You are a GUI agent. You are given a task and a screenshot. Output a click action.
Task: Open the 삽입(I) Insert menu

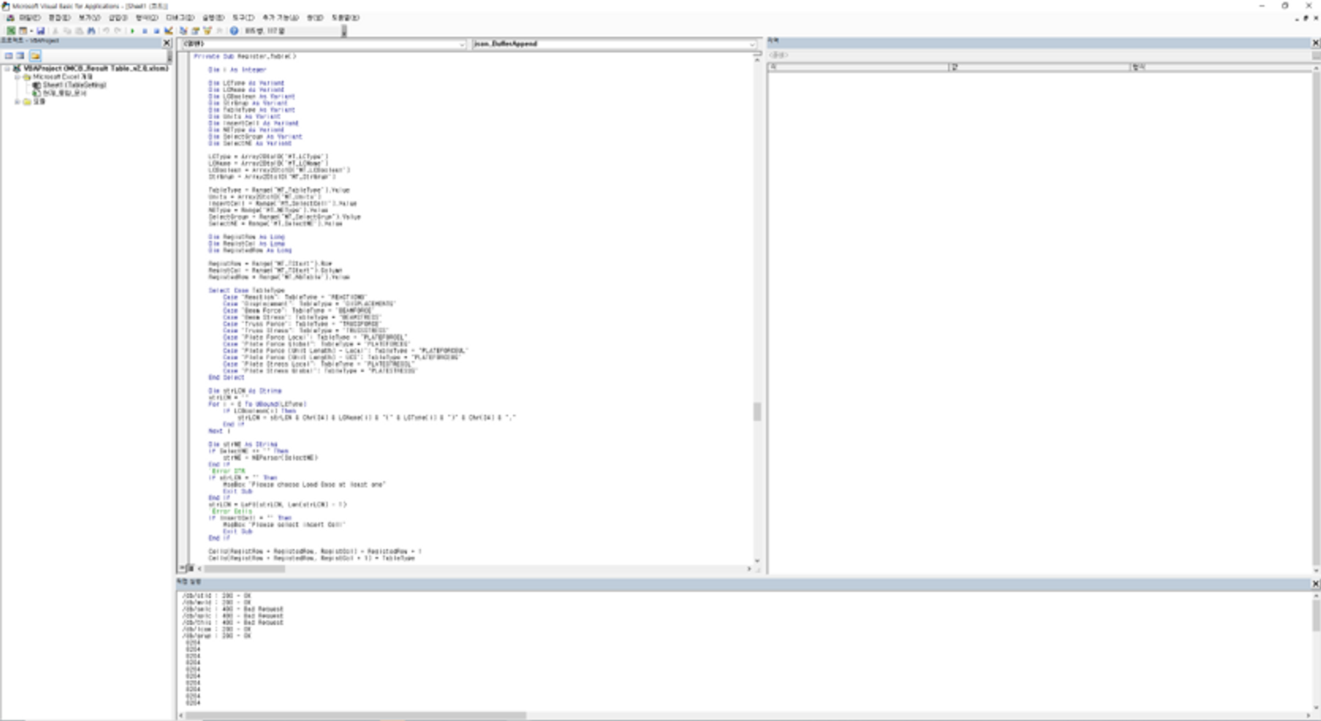coord(118,18)
